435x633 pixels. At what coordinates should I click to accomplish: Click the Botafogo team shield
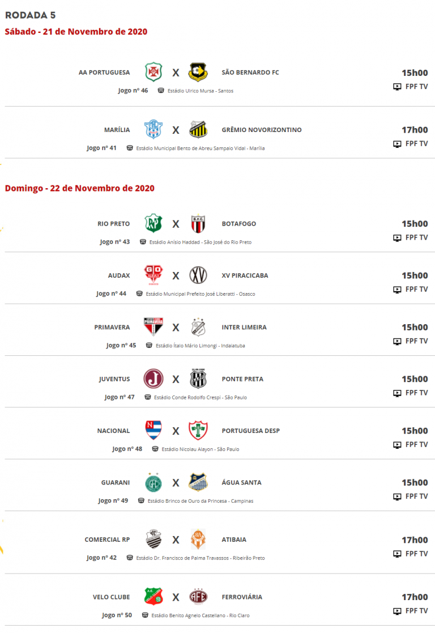tap(198, 224)
